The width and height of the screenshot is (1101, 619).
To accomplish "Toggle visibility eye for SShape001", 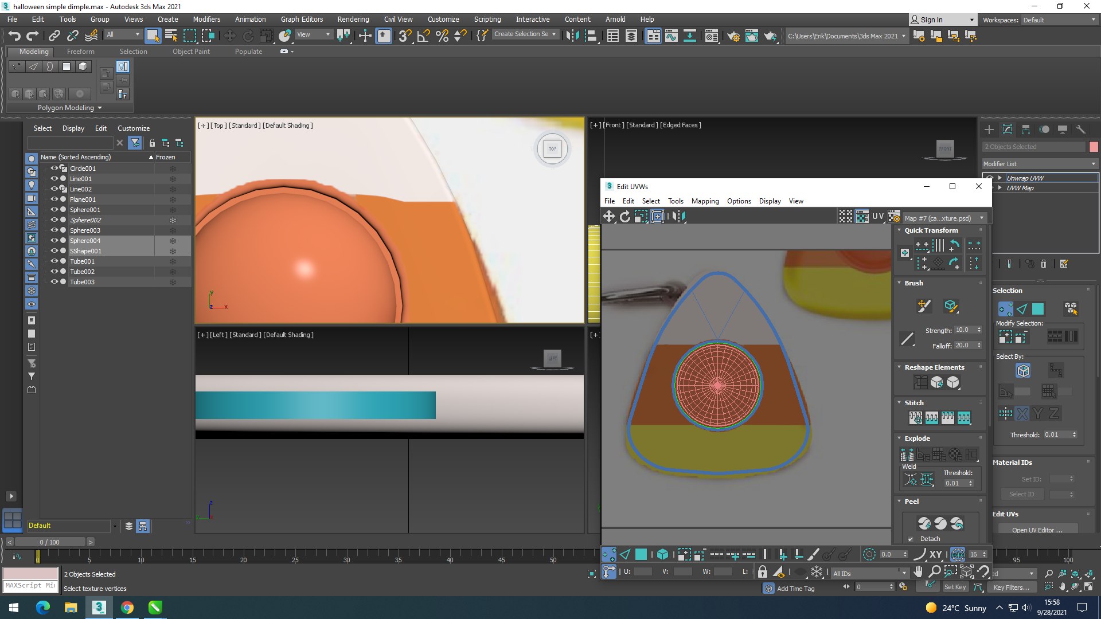I will [x=54, y=251].
